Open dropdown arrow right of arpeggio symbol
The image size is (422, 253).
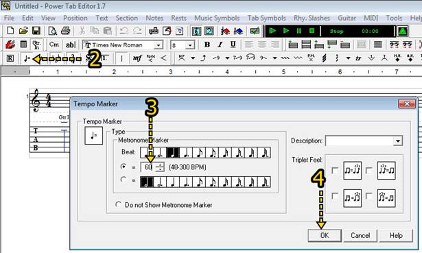tap(348, 58)
